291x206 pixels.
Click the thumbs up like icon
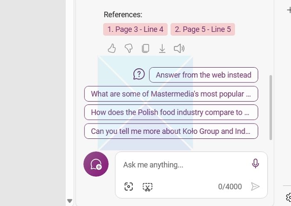click(x=111, y=48)
